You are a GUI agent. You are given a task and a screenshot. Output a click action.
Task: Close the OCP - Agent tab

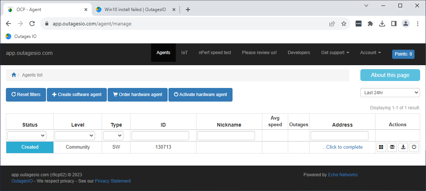(86, 10)
